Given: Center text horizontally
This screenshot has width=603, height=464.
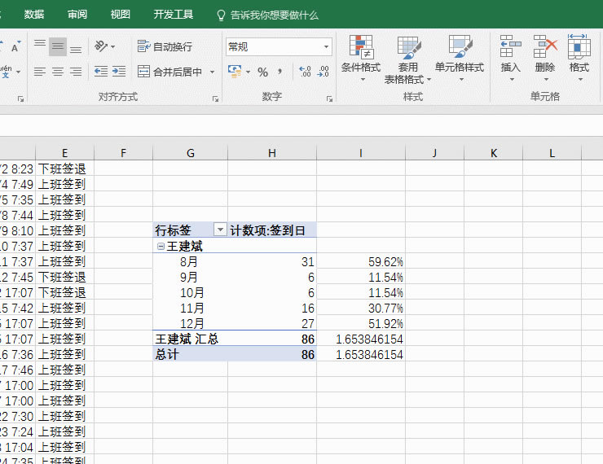Looking at the screenshot, I should 58,72.
